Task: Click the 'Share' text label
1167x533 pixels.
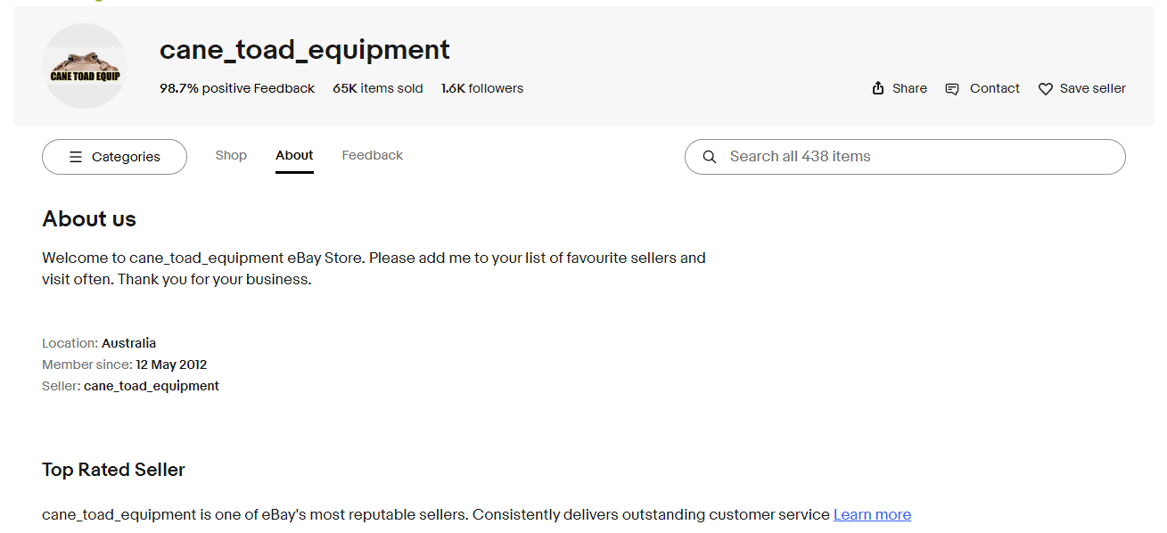Action: (909, 88)
